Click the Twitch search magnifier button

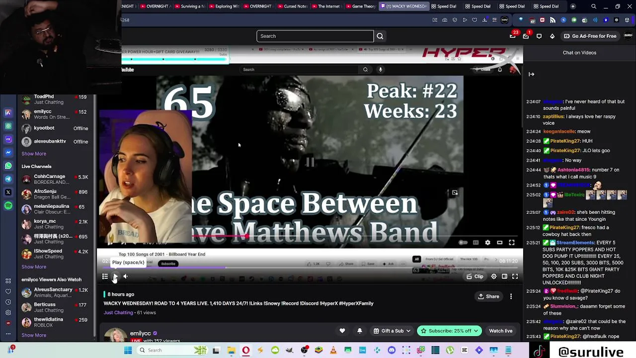pos(380,36)
